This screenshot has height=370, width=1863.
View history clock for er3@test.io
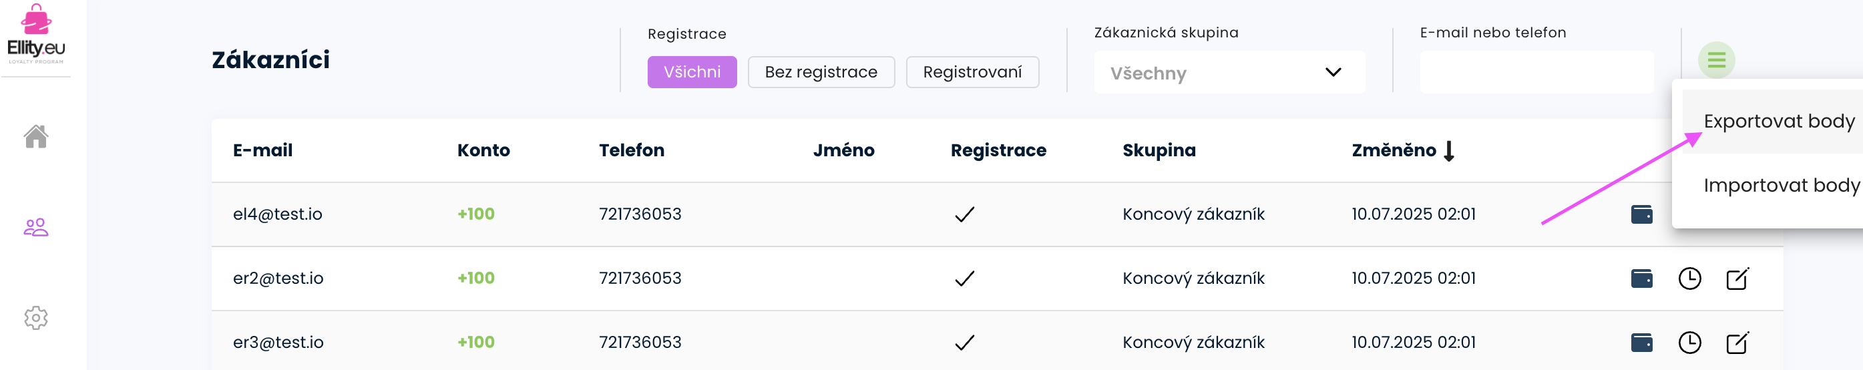(1689, 343)
